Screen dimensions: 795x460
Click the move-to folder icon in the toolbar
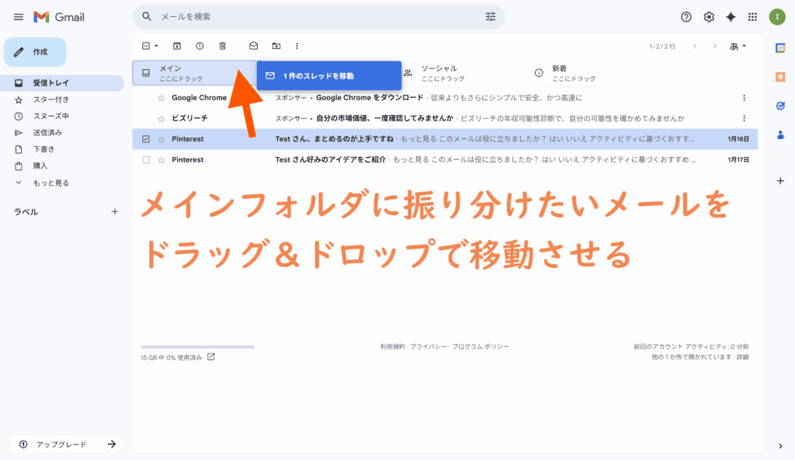click(276, 47)
